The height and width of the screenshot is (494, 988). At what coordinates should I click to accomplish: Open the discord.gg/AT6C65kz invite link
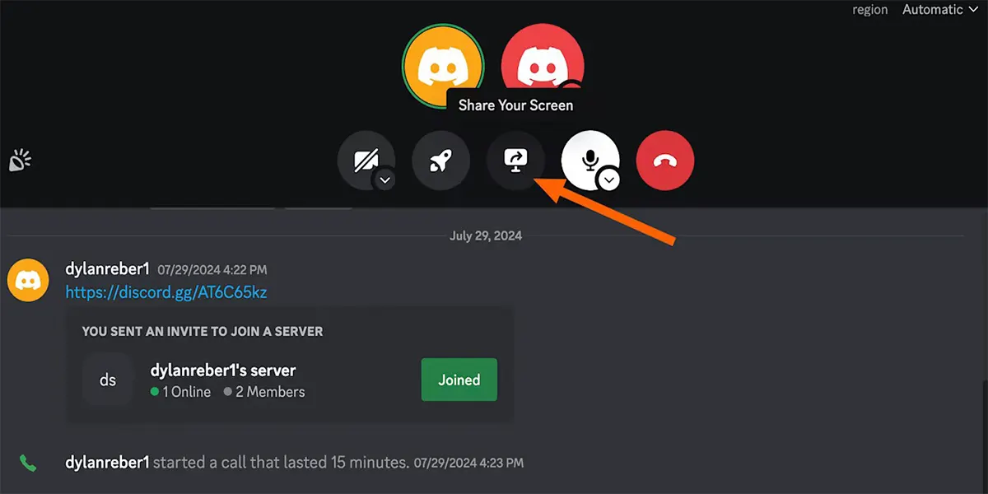point(166,292)
